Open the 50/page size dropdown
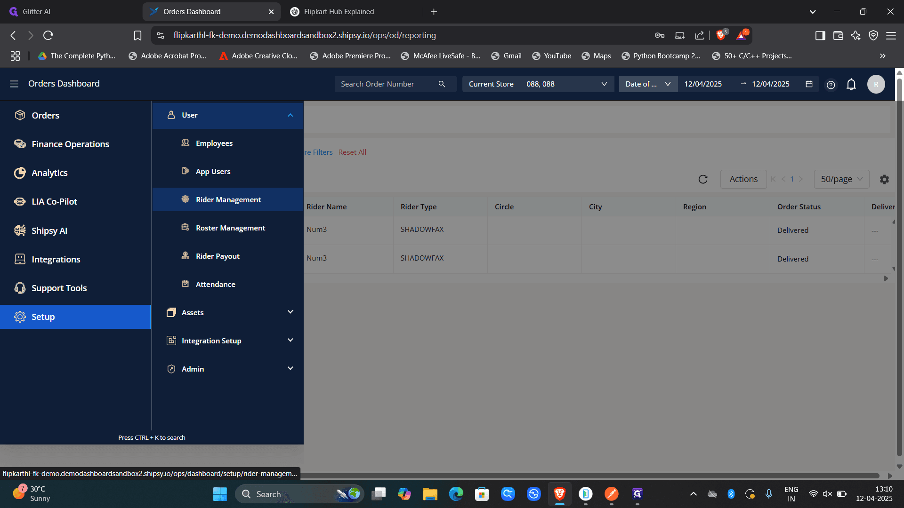 841,179
